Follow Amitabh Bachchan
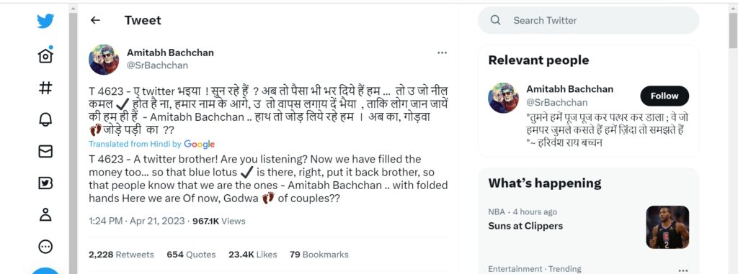This screenshot has width=738, height=274. pyautogui.click(x=664, y=96)
